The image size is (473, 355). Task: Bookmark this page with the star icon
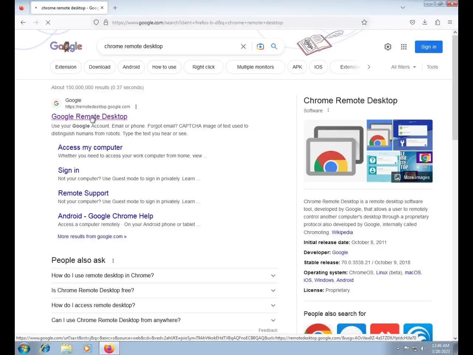[x=364, y=22]
